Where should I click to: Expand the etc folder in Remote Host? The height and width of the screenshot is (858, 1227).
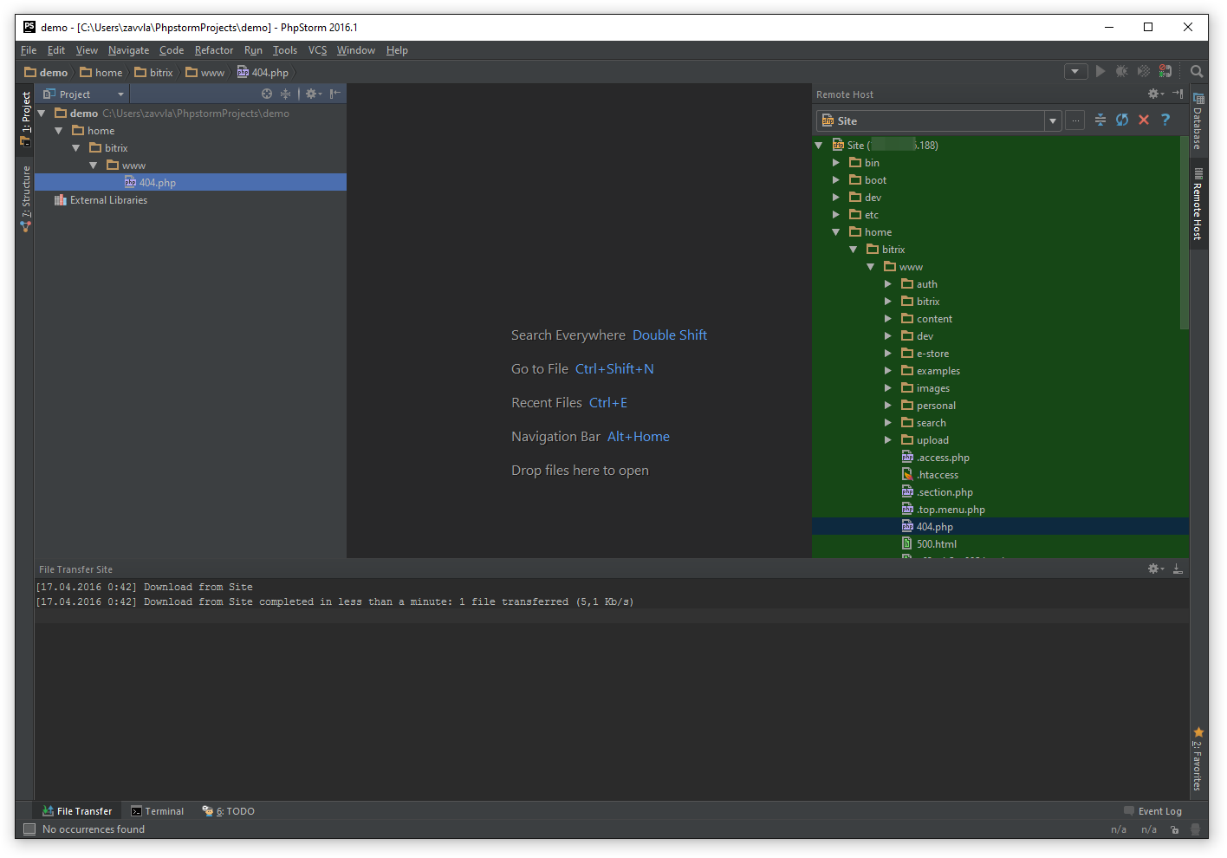[836, 215]
